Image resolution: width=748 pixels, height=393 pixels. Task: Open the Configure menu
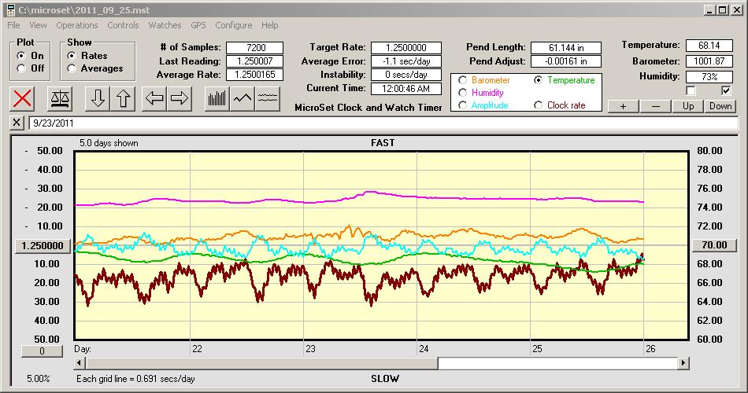coord(234,25)
